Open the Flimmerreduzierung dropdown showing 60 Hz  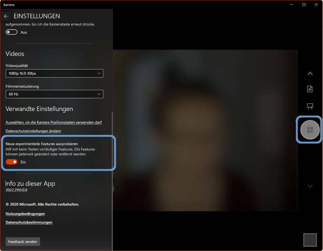click(x=54, y=94)
